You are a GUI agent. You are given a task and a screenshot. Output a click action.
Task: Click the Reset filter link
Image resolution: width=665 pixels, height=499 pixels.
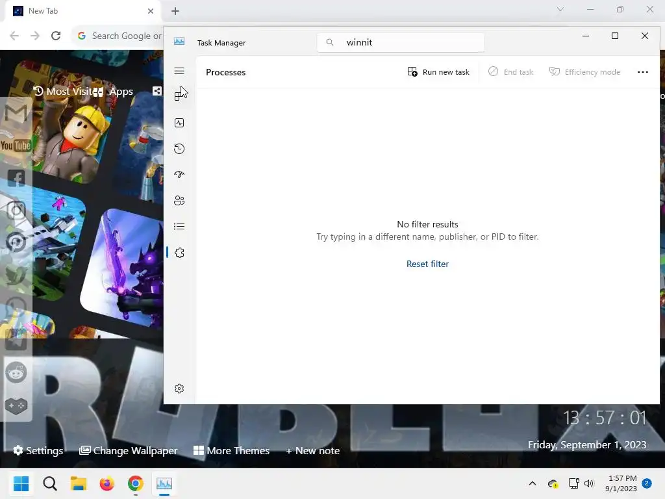[x=427, y=264]
